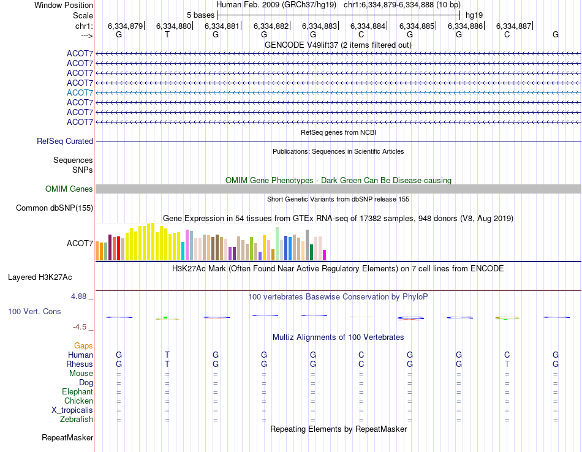Click the Gaps label in Multiz track
The height and width of the screenshot is (452, 582).
[x=83, y=346]
